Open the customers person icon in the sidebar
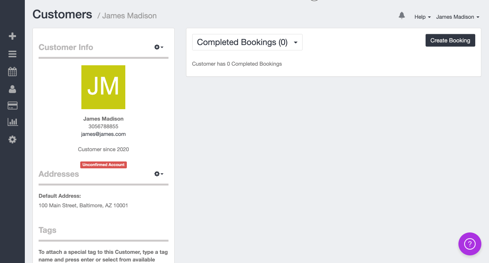The width and height of the screenshot is (489, 263). pyautogui.click(x=13, y=89)
